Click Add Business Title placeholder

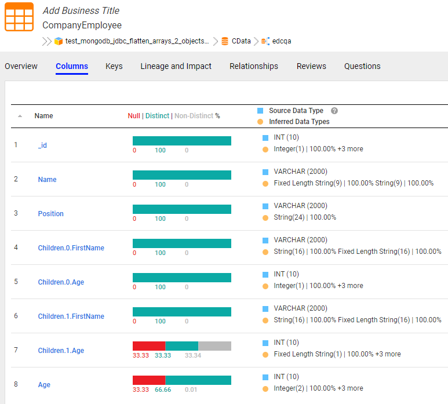[81, 10]
